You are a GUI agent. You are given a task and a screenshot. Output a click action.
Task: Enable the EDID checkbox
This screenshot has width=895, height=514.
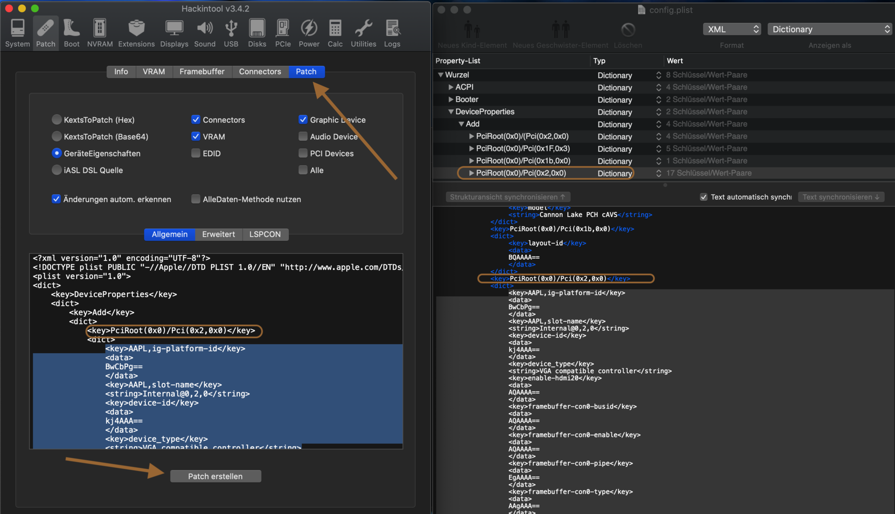tap(196, 153)
